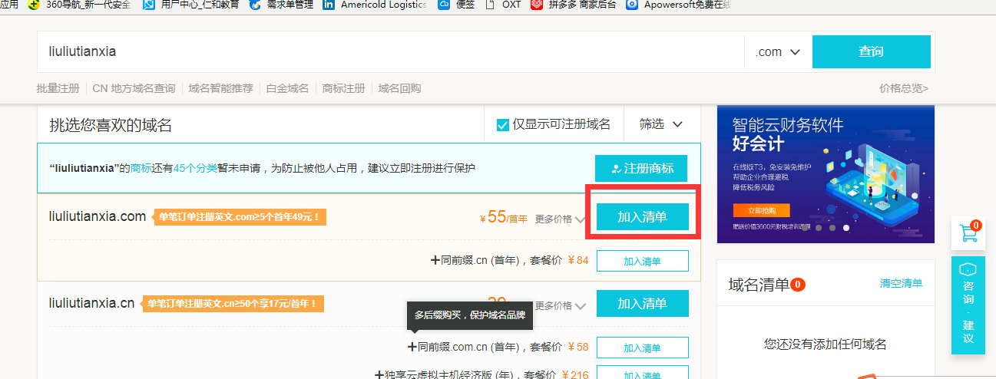Click 清空清单 to clear domain list

click(901, 284)
